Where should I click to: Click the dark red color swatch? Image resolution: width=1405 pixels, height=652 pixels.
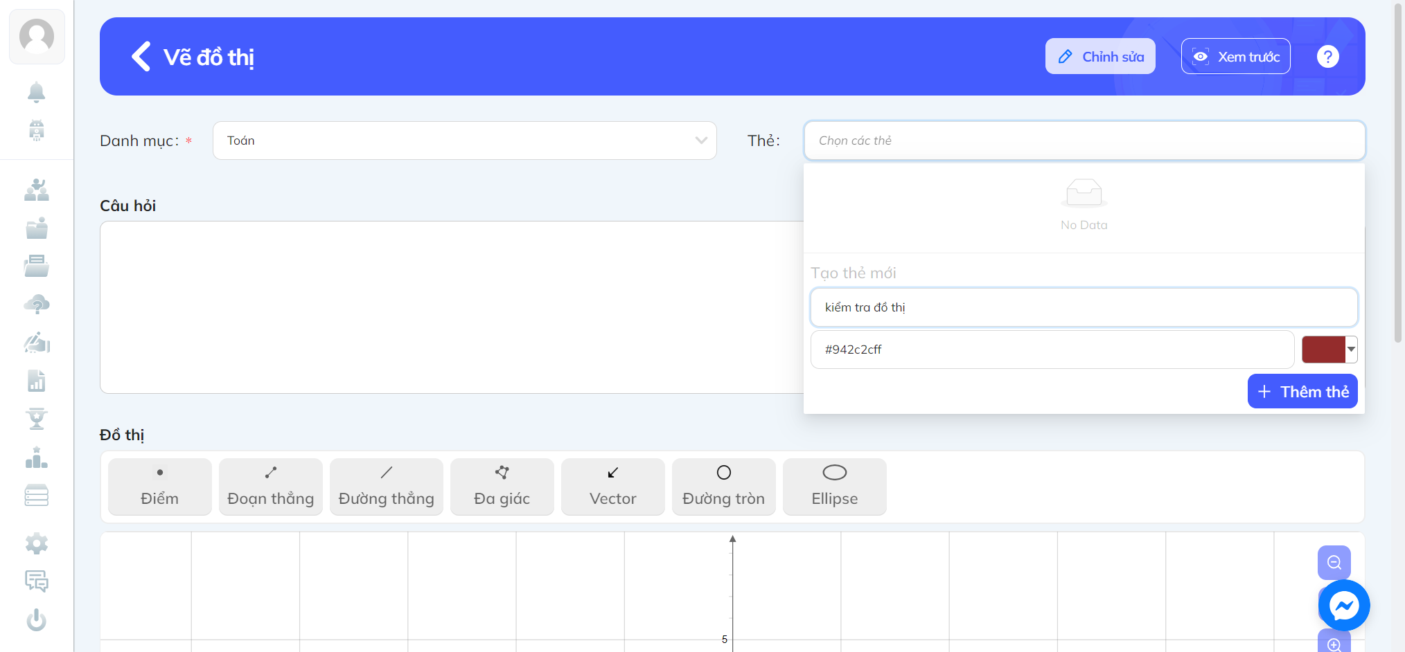tap(1323, 350)
